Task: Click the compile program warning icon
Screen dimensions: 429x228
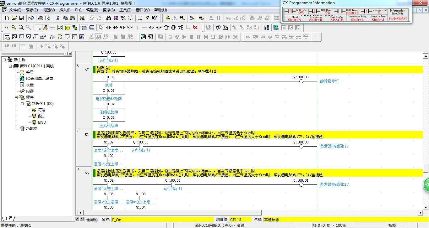Action: click(x=168, y=18)
